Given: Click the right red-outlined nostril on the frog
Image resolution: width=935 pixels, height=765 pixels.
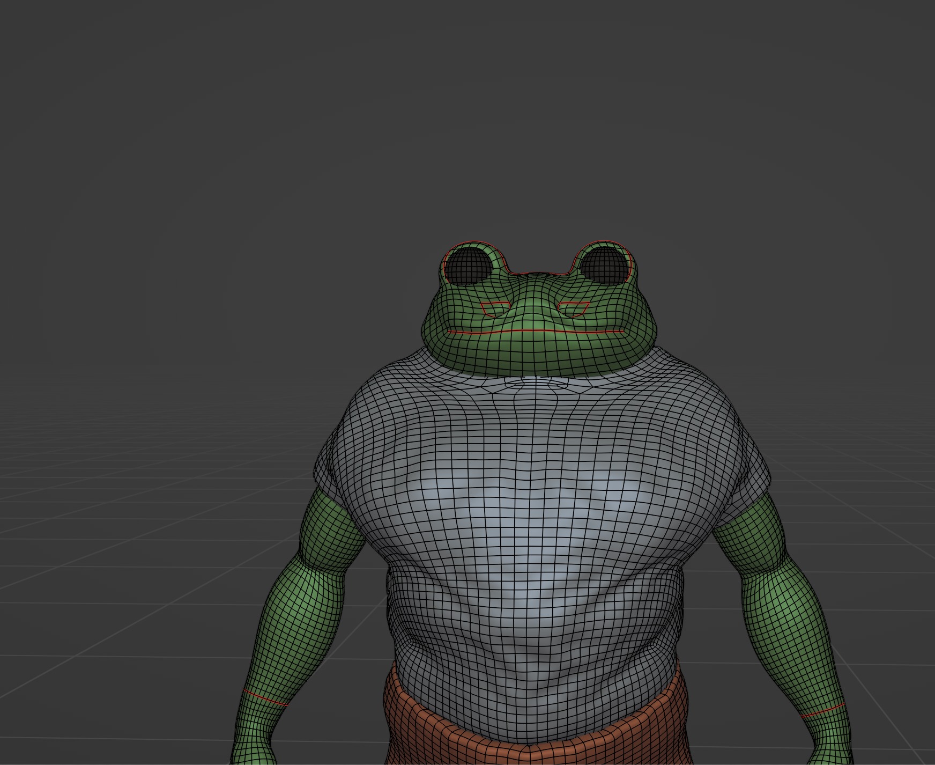Looking at the screenshot, I should click(574, 310).
